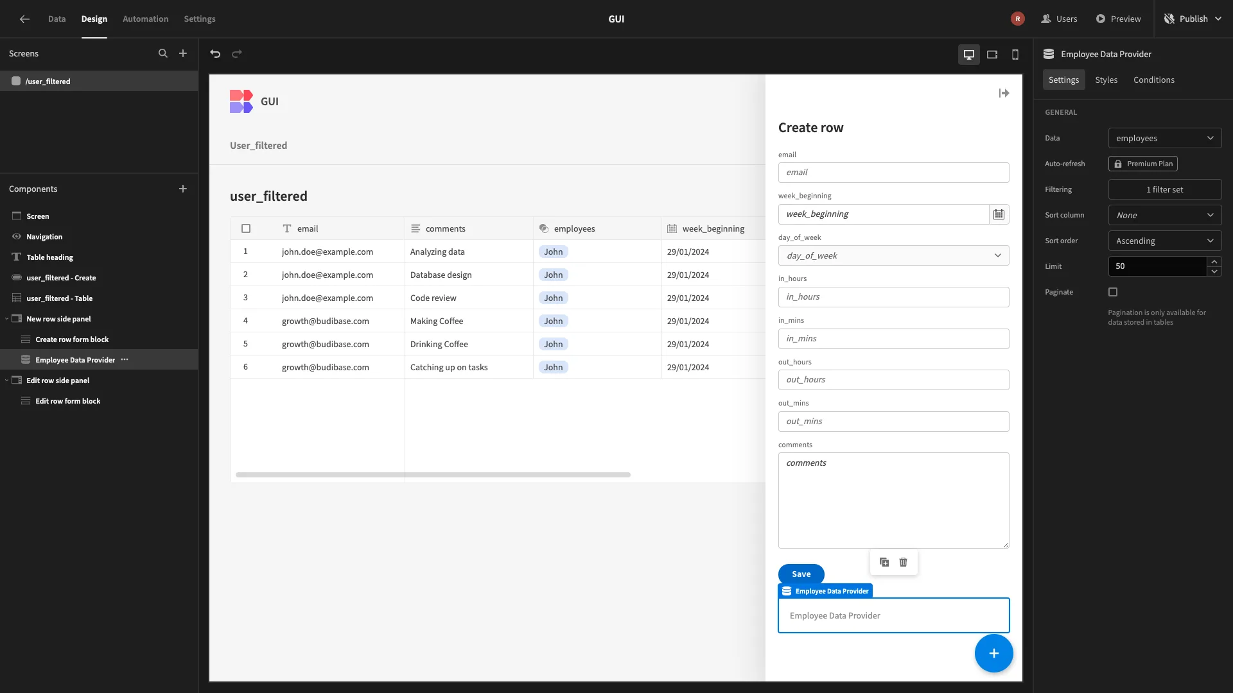The height and width of the screenshot is (693, 1233).
Task: Switch to the Styles tab
Action: [1106, 80]
